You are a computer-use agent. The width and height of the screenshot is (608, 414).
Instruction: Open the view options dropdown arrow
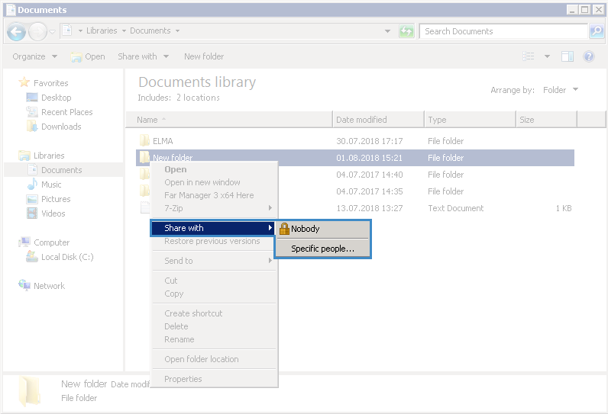(547, 56)
